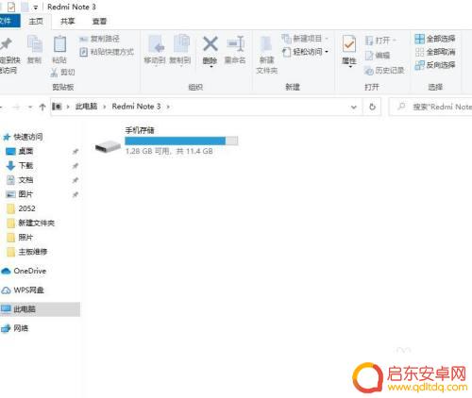Viewport: 472px width, 398px height.
Task: Open Delete (删除) dropdown arrow
Action: click(x=211, y=67)
